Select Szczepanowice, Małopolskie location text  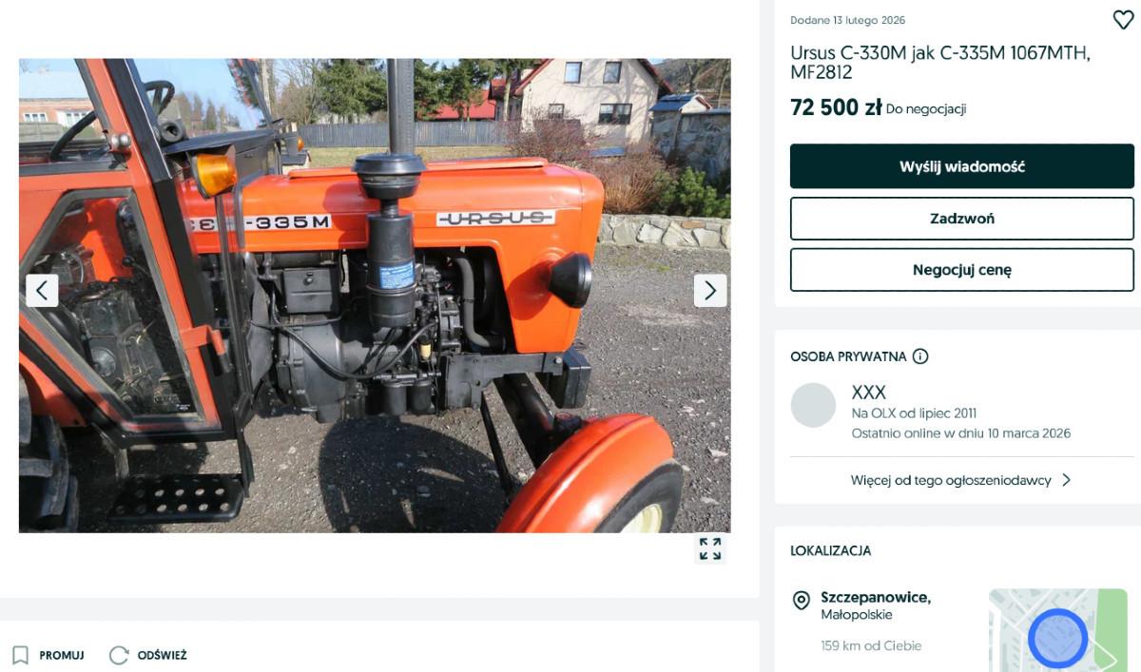click(x=876, y=605)
